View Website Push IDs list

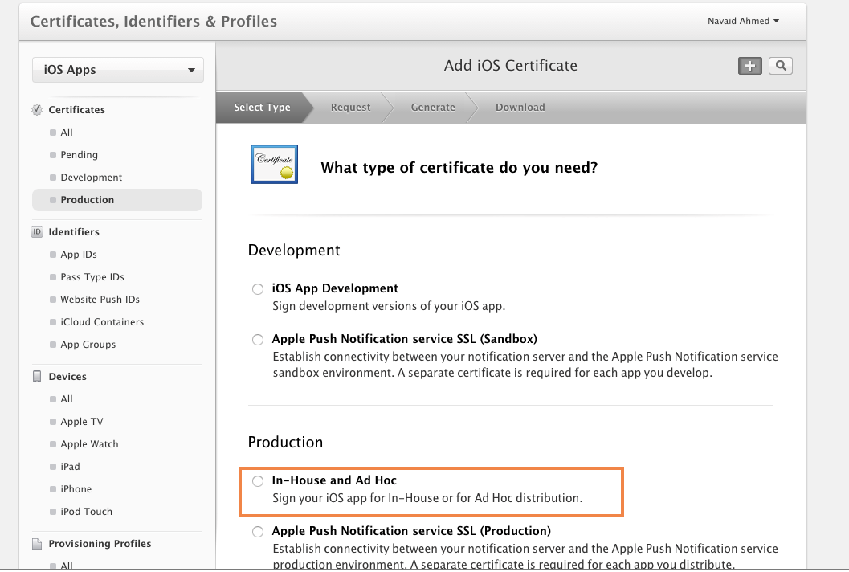click(x=99, y=299)
